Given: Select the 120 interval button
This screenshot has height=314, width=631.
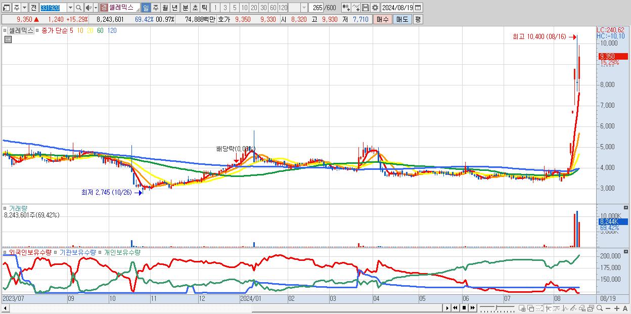Looking at the screenshot, I should coord(283,8).
